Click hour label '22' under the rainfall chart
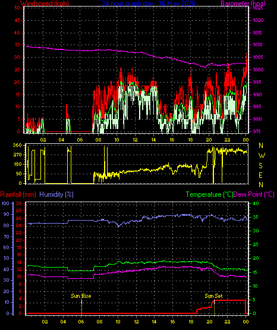This screenshot has width=277, height=330. point(227,322)
